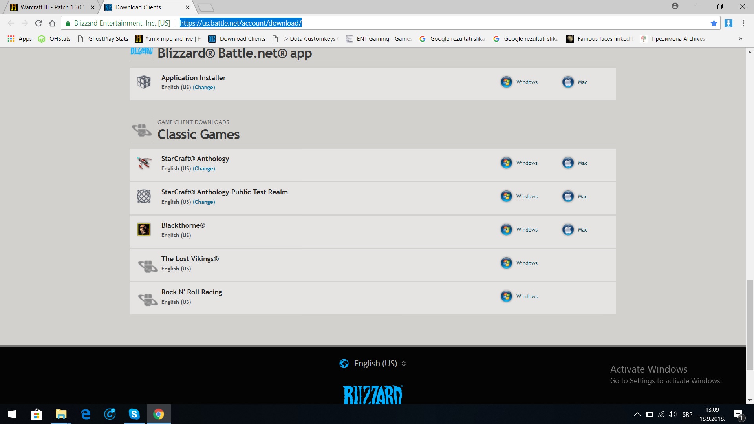Open a new browser tab
754x424 pixels.
(205, 7)
